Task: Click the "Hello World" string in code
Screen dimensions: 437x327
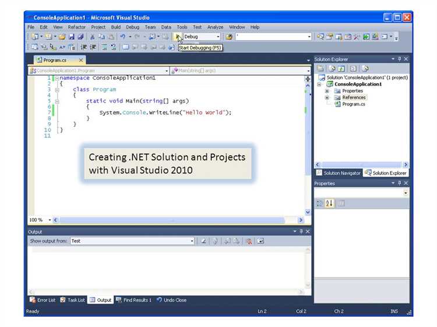Action: point(203,112)
